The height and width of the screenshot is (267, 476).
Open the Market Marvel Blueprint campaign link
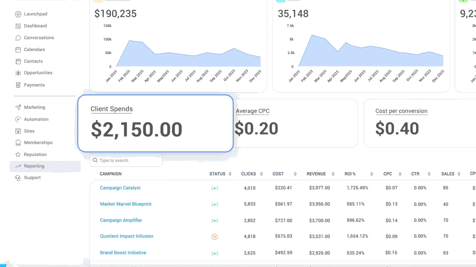pos(125,204)
